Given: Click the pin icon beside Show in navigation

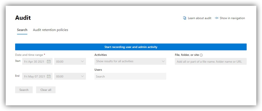Looking at the screenshot, I should click(217, 18).
